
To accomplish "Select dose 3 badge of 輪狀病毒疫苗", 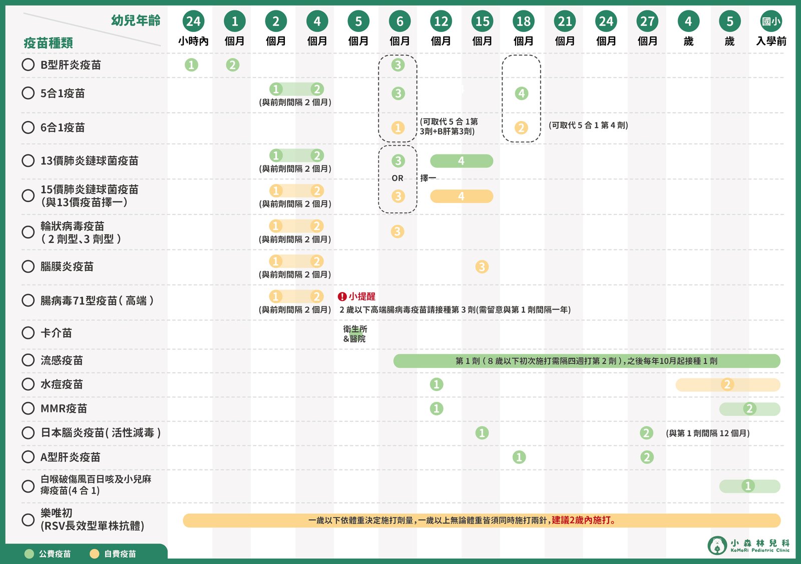I will pos(398,231).
